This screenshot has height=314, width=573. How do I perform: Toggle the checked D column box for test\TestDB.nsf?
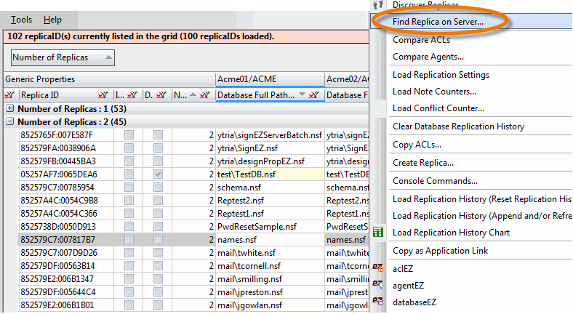click(x=158, y=174)
